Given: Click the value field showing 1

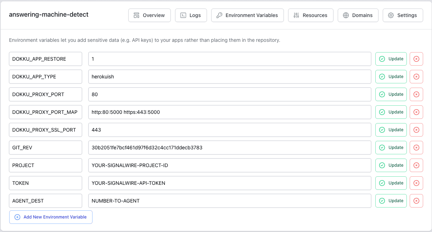Looking at the screenshot, I should click(x=230, y=59).
